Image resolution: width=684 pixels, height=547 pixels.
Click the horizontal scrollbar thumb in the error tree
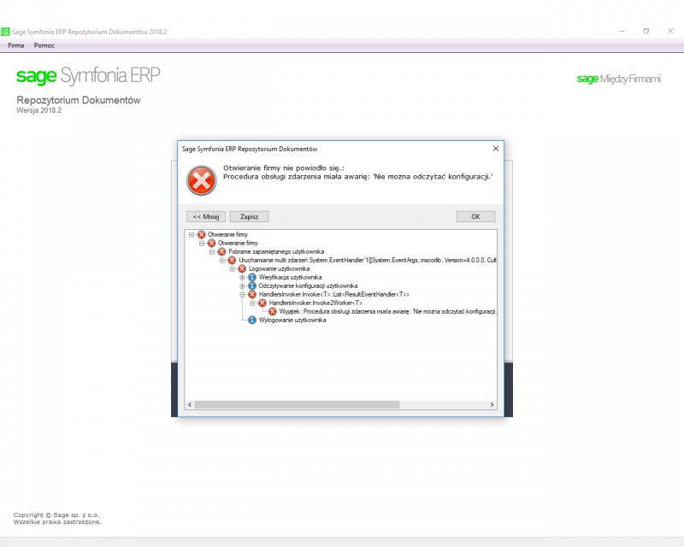(x=297, y=405)
